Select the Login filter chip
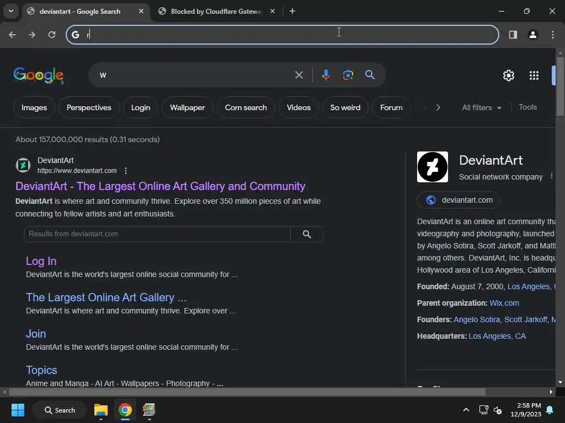 (x=141, y=107)
